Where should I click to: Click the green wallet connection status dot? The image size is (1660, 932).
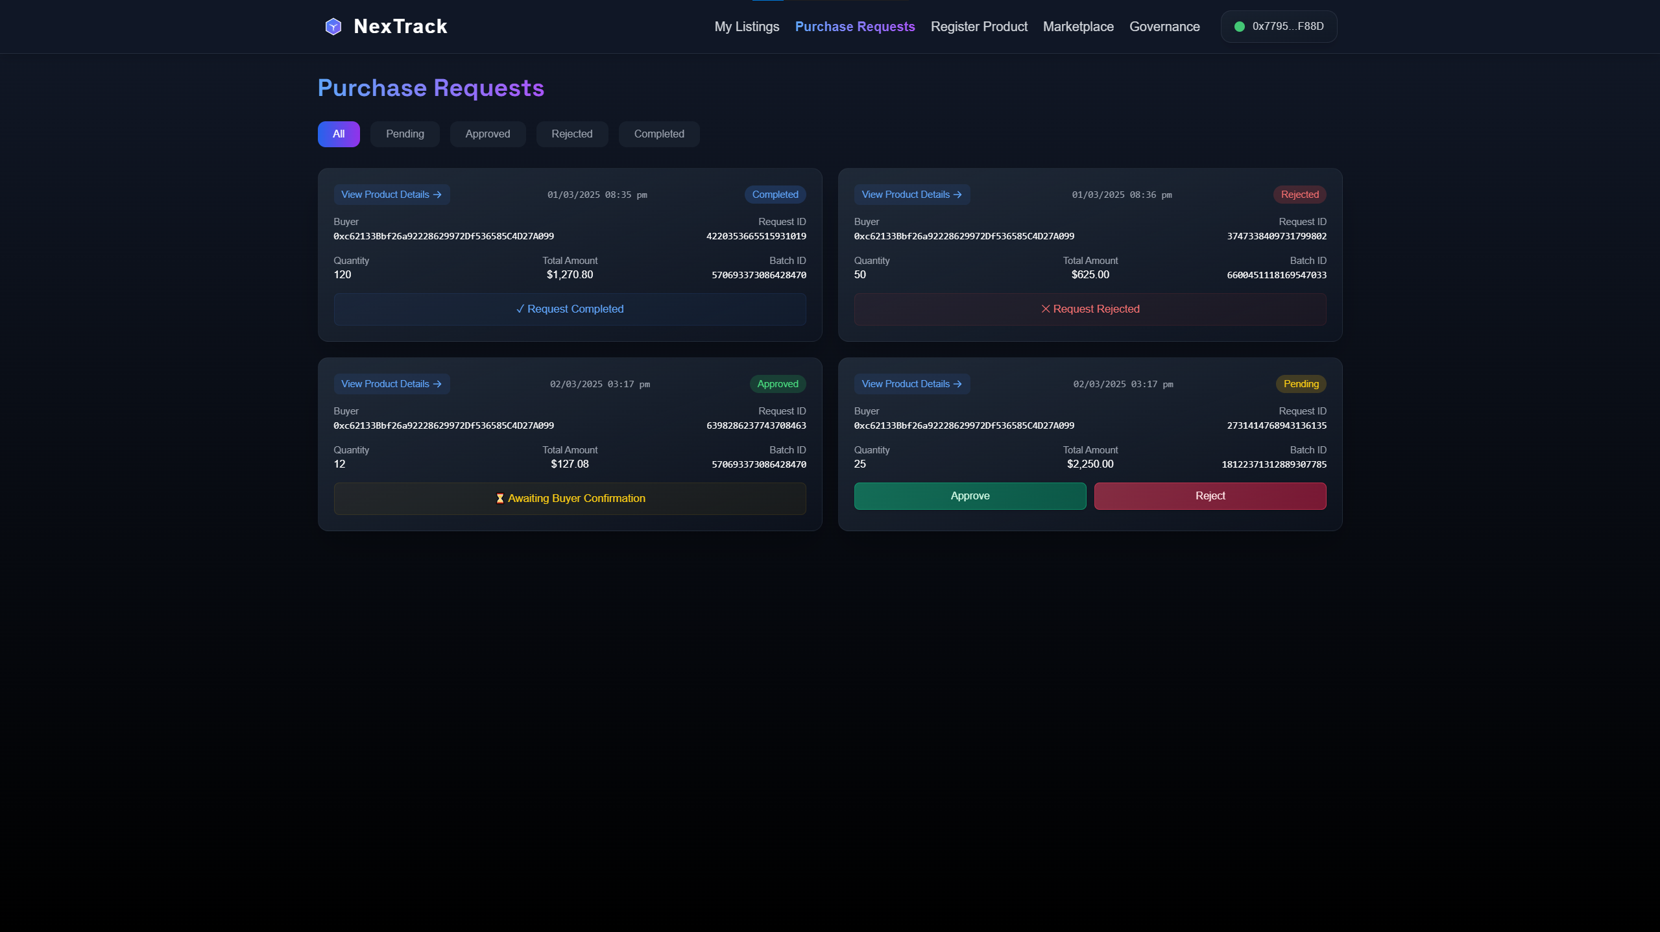coord(1239,27)
